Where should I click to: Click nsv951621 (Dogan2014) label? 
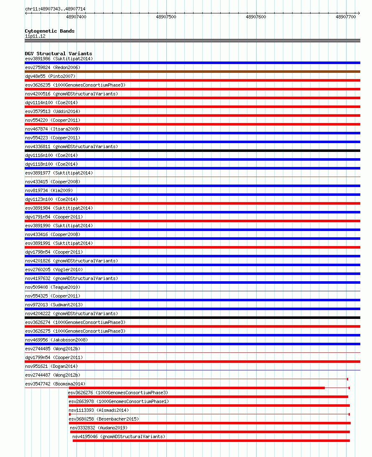pos(51,366)
